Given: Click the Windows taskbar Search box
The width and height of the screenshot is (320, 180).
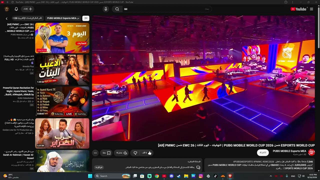Looking at the screenshot, I should tap(112, 176).
